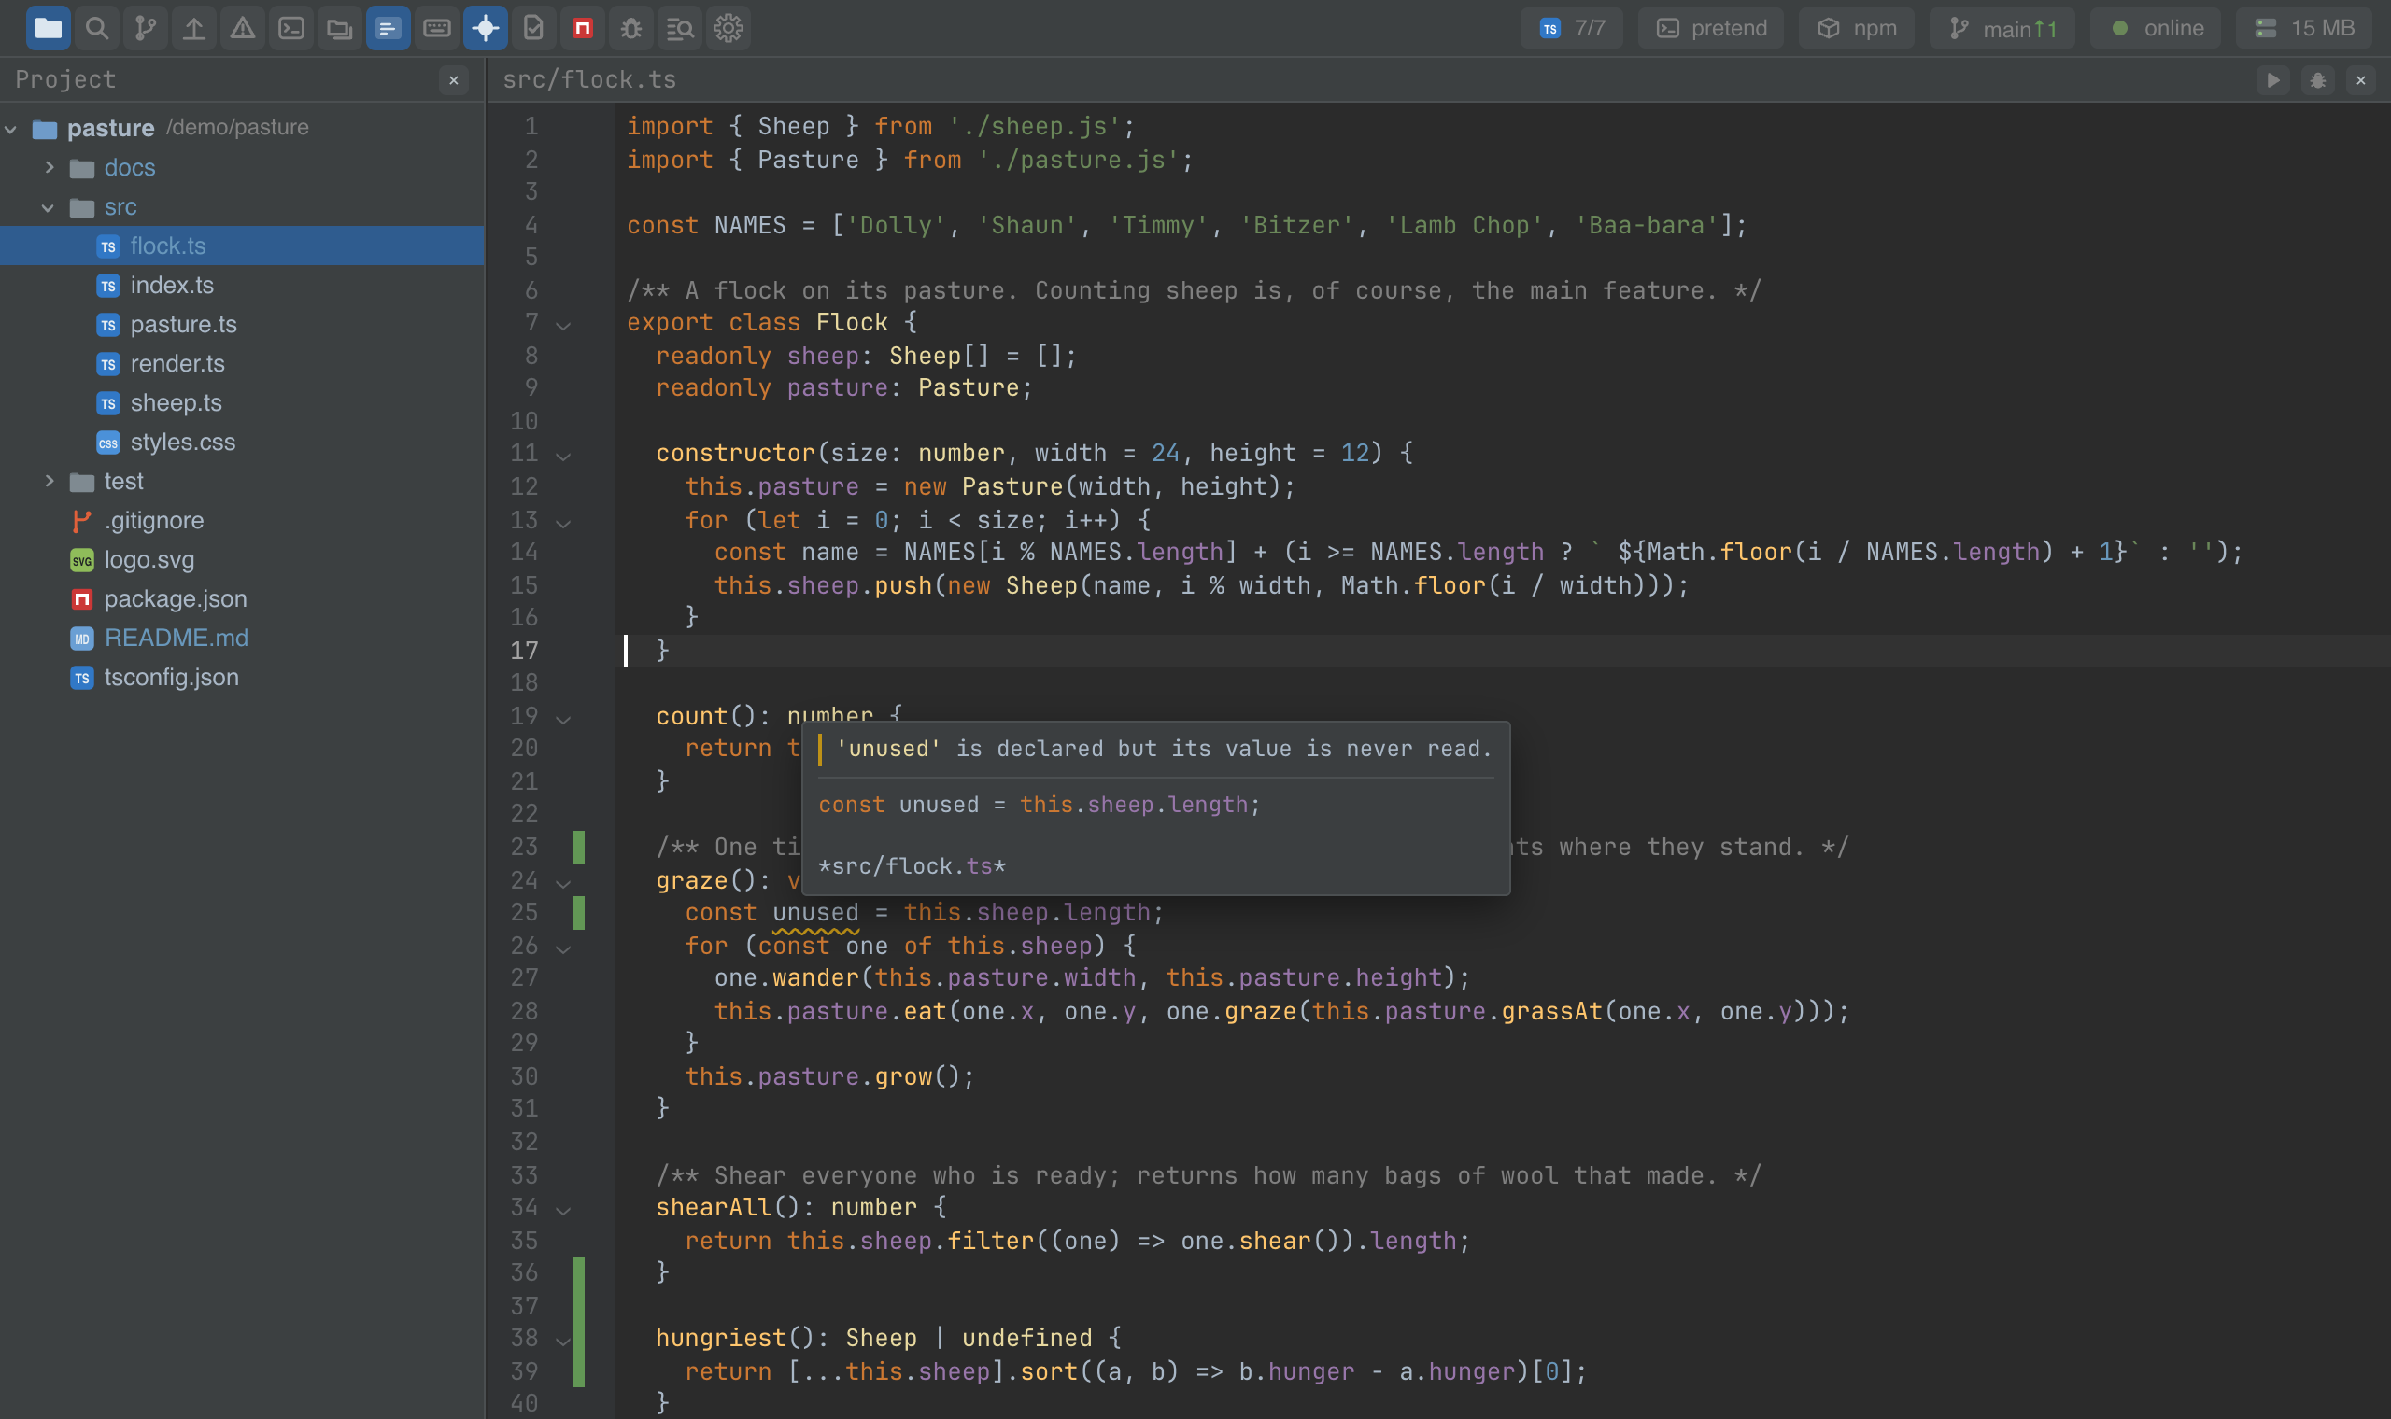Image resolution: width=2391 pixels, height=1419 pixels.
Task: Click the pretend terminal status button
Action: coord(1711,28)
